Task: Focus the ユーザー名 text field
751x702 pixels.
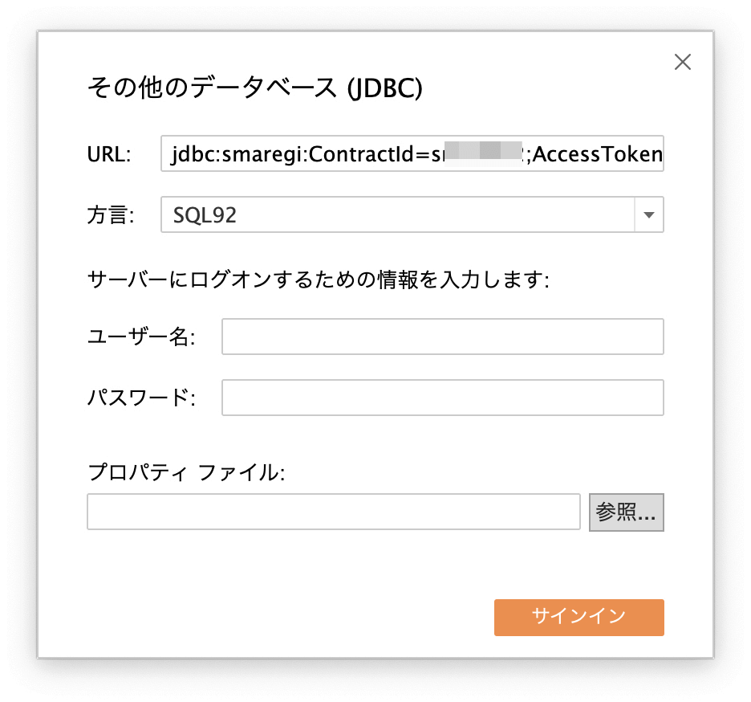Action: click(x=442, y=337)
